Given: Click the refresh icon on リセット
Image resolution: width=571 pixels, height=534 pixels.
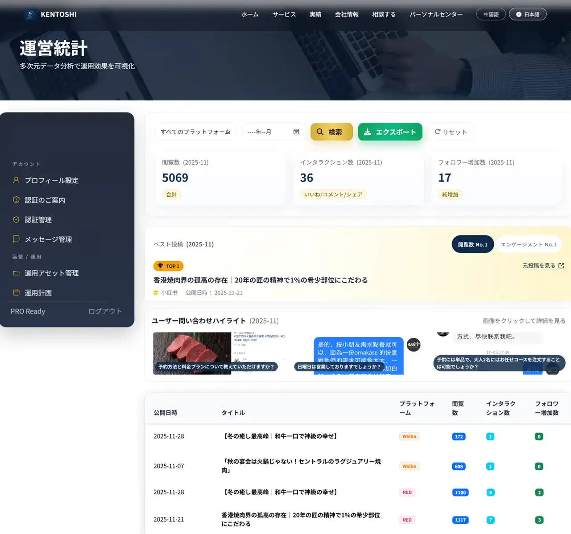Looking at the screenshot, I should click(438, 131).
